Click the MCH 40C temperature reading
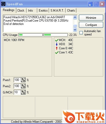The height and width of the screenshot is (124, 106). (66, 40)
